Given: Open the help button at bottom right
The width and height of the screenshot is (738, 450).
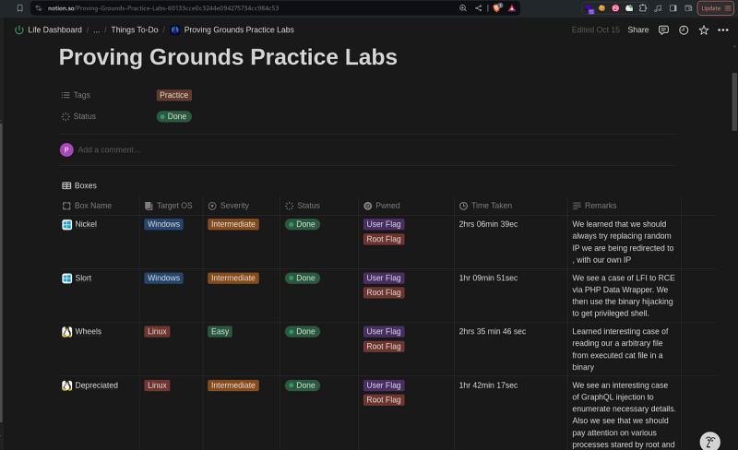Looking at the screenshot, I should click(x=709, y=441).
